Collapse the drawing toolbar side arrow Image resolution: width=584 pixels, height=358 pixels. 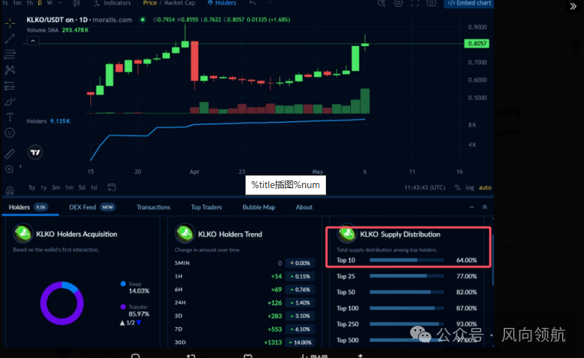click(21, 167)
